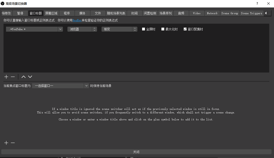This screenshot has height=158, width=274.
Task: Remove ignored window with lower minus icon
Action: click(13, 143)
